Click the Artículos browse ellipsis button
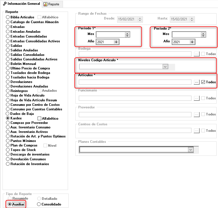 pyautogui.click(x=197, y=82)
